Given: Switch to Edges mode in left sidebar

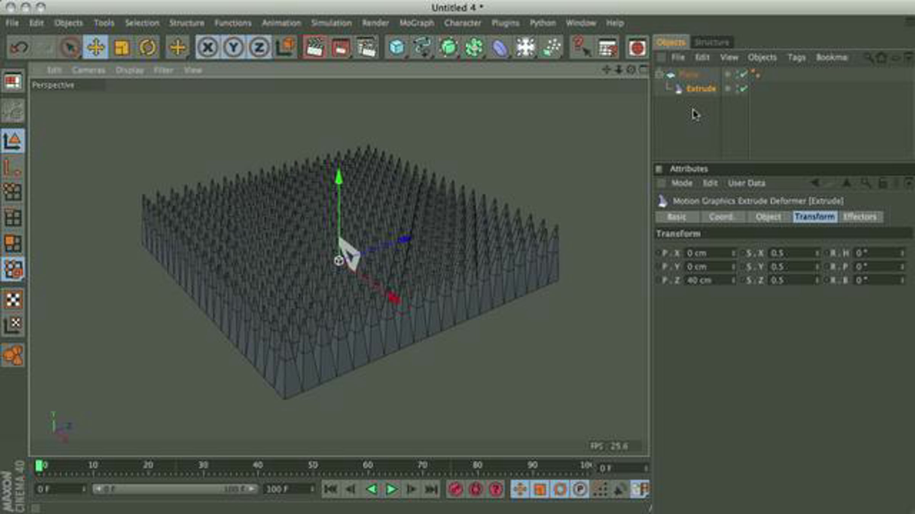Looking at the screenshot, I should [13, 218].
